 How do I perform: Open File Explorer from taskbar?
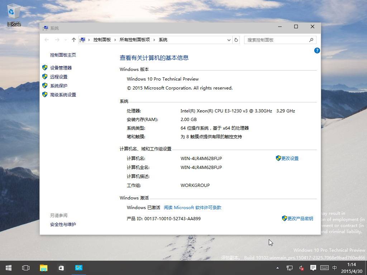(43, 268)
